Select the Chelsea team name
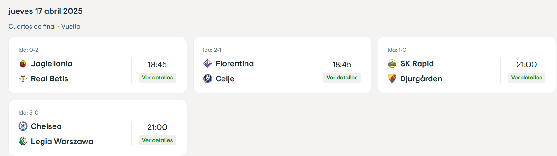The width and height of the screenshot is (557, 156). pos(46,126)
